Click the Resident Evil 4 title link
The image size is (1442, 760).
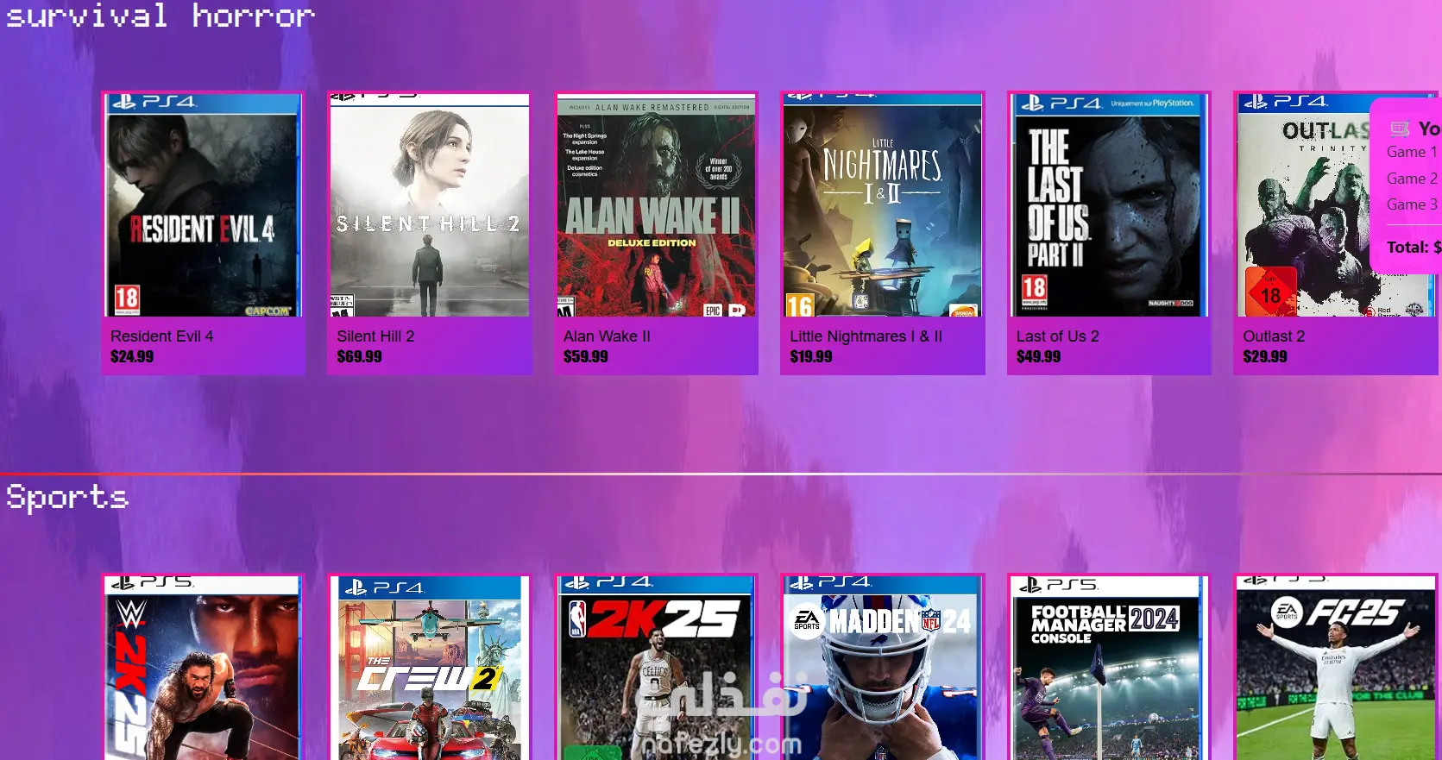tap(162, 336)
